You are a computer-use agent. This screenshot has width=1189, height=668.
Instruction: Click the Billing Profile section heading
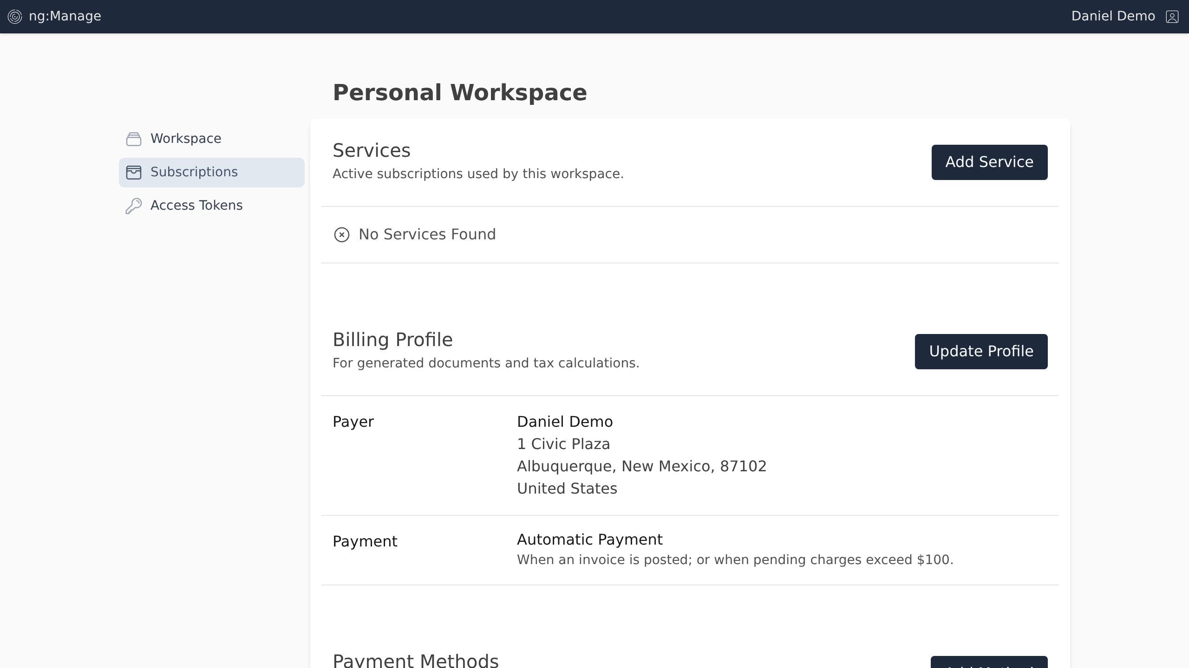[392, 340]
